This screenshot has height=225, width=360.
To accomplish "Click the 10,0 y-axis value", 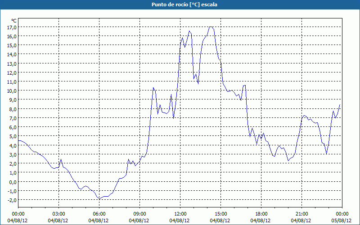I will (12, 91).
